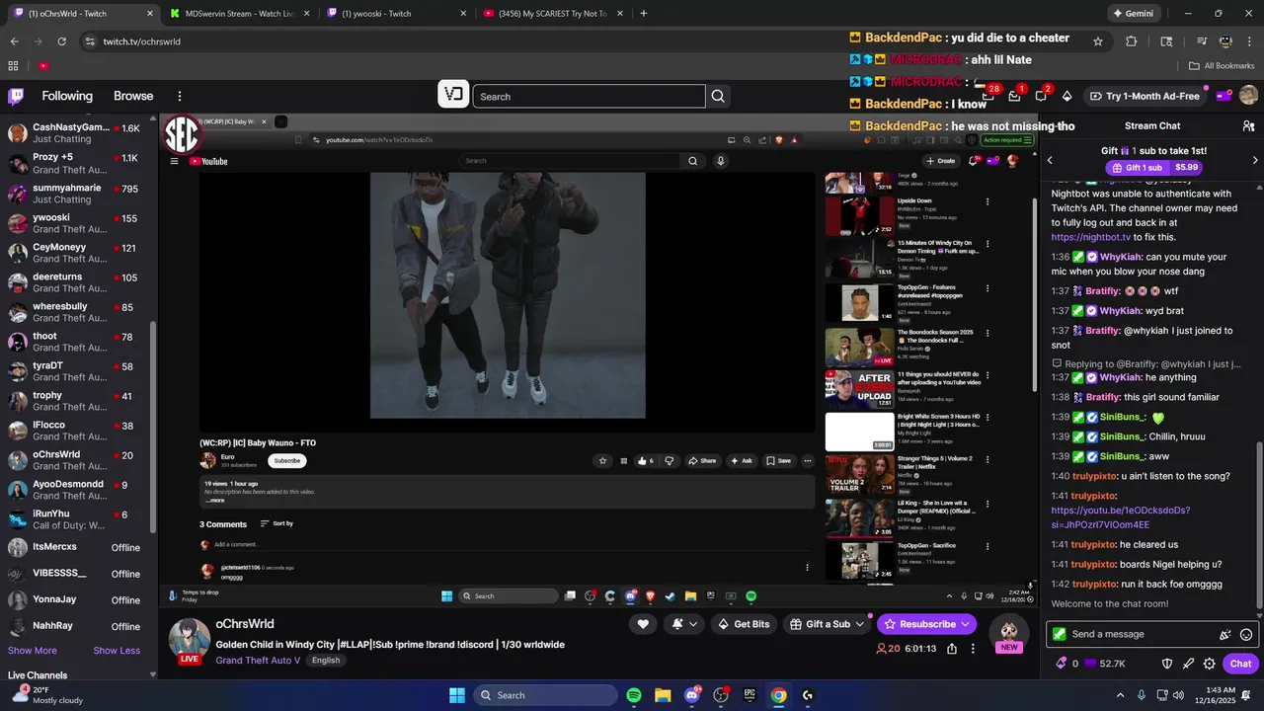
Task: Click the browser address bar URL
Action: coord(142,41)
